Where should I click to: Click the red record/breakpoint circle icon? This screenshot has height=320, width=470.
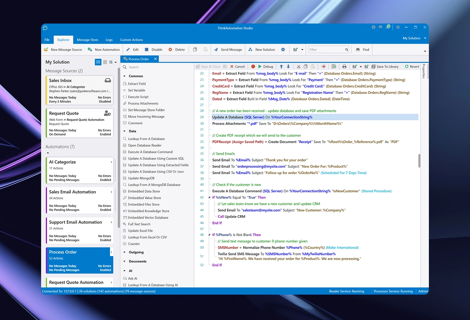click(x=253, y=67)
